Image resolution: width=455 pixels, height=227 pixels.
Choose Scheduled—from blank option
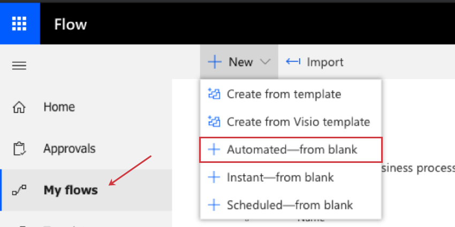pyautogui.click(x=290, y=205)
